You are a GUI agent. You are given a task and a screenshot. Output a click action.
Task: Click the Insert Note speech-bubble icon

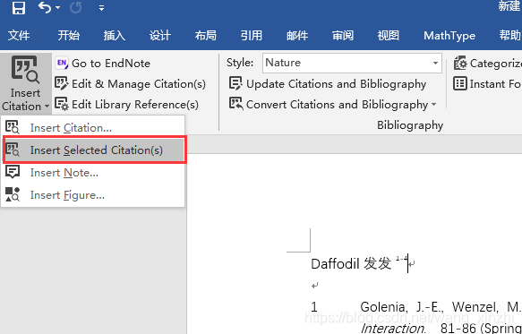pos(13,172)
